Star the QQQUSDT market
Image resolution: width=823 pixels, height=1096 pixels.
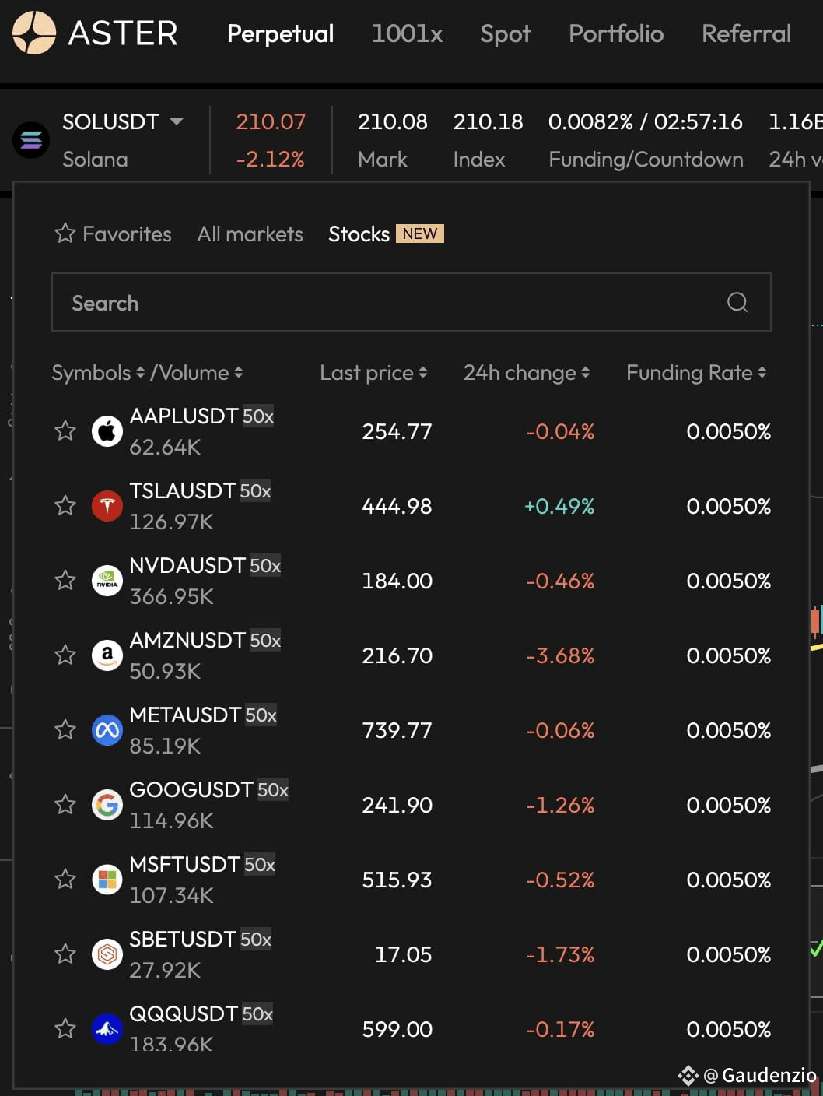[x=65, y=1028]
